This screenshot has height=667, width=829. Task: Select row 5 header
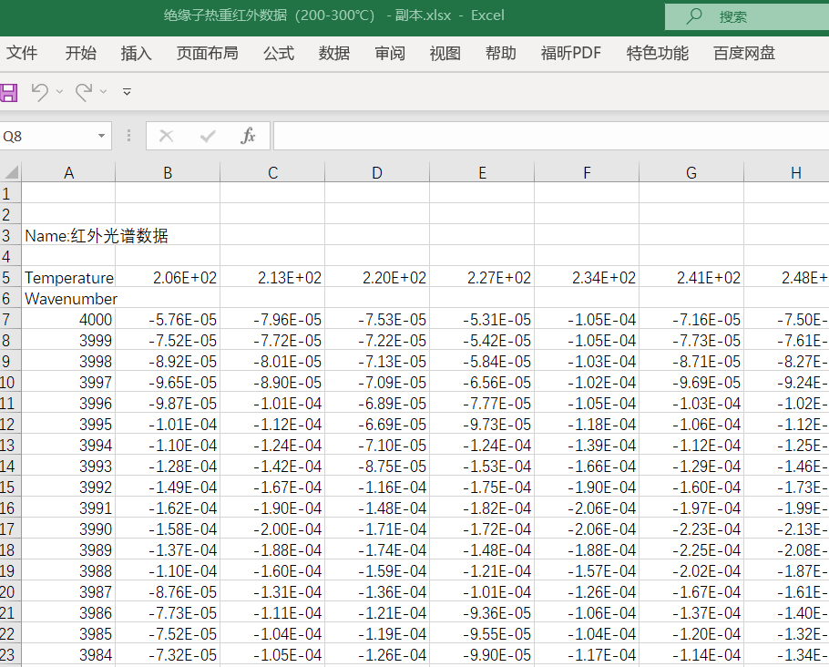(10, 277)
